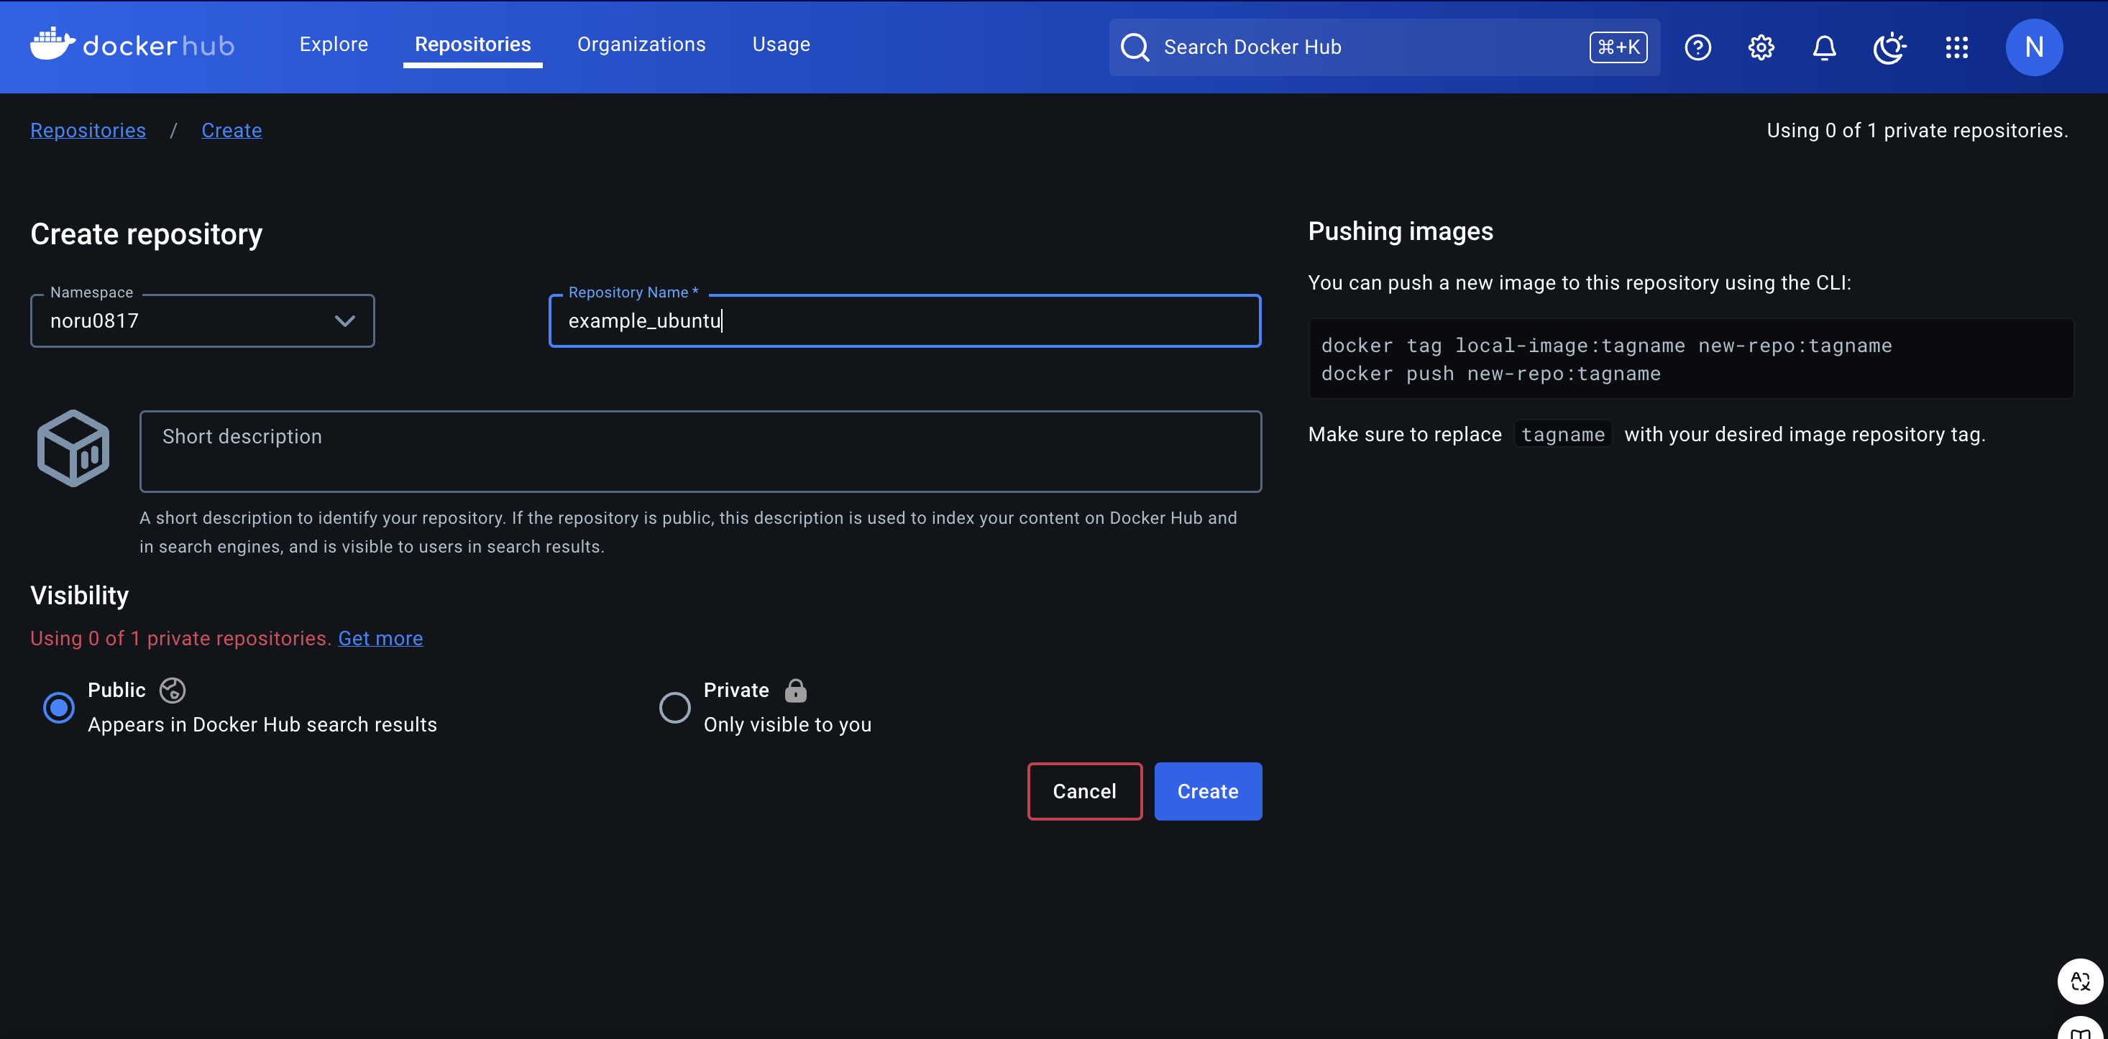Open the N user avatar menu
The image size is (2108, 1039).
point(2033,47)
